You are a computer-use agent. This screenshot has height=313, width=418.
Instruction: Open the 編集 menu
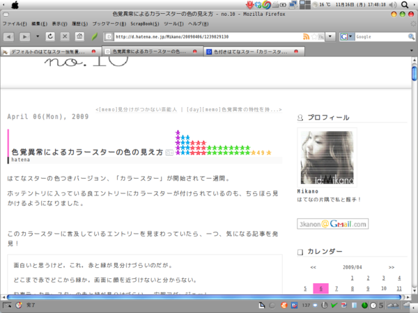[x=40, y=24]
